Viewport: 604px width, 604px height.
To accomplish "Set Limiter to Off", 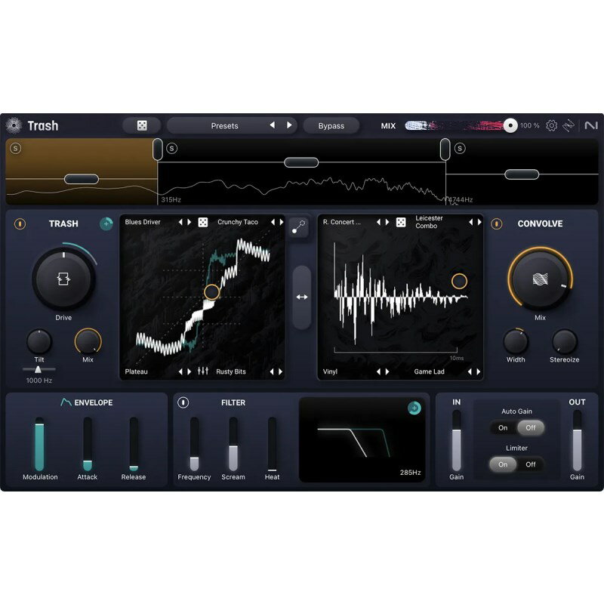I will [531, 464].
